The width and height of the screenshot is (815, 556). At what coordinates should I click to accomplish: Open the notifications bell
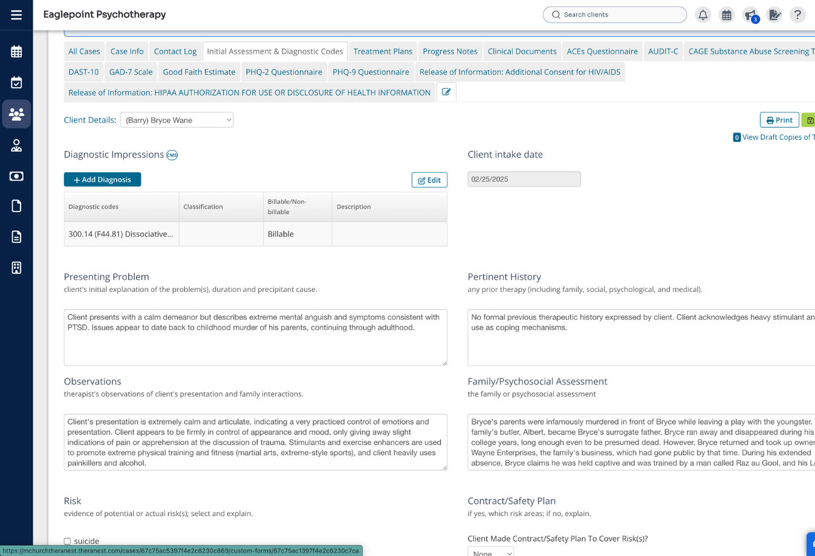click(x=703, y=15)
